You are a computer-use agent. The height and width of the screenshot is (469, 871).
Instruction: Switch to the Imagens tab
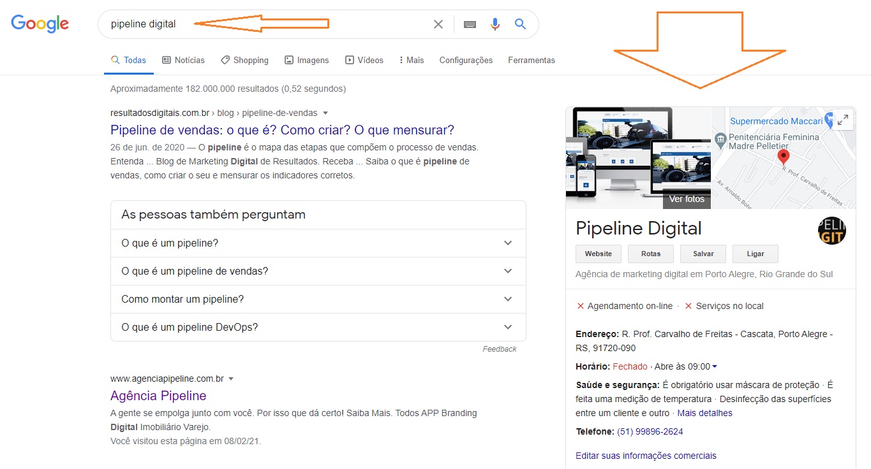pos(307,60)
